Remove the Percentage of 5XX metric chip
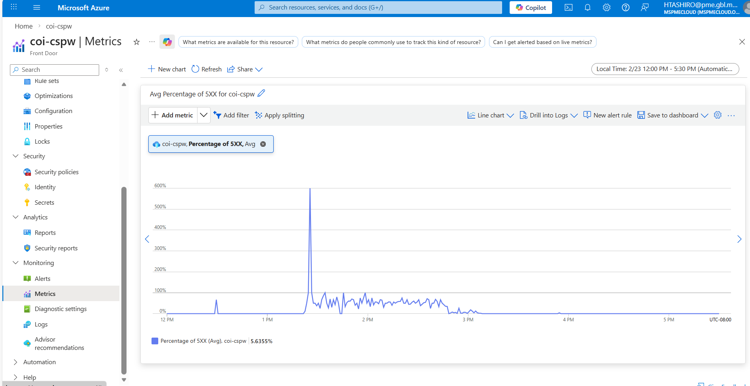 [x=263, y=144]
